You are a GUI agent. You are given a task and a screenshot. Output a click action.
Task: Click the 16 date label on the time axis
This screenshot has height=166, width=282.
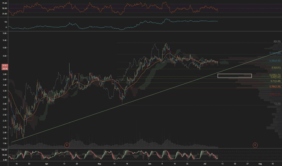point(17,164)
